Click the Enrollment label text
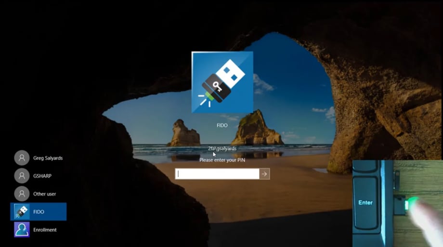Image resolution: width=443 pixels, height=247 pixels. [x=45, y=230]
